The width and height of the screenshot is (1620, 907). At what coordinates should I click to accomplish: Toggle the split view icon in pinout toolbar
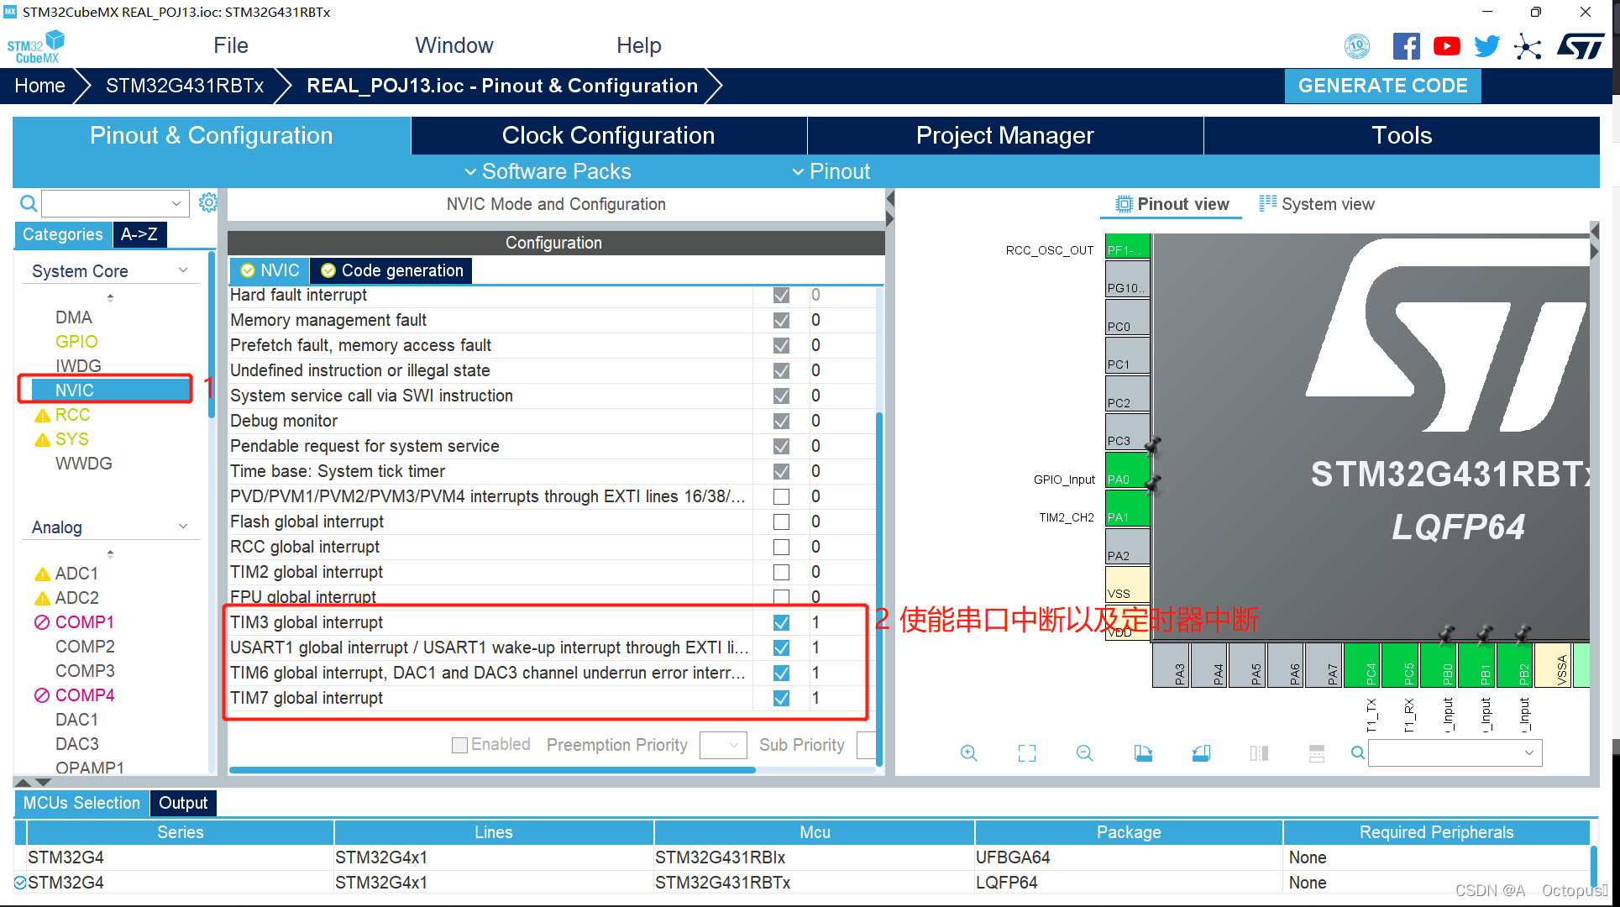(1259, 752)
